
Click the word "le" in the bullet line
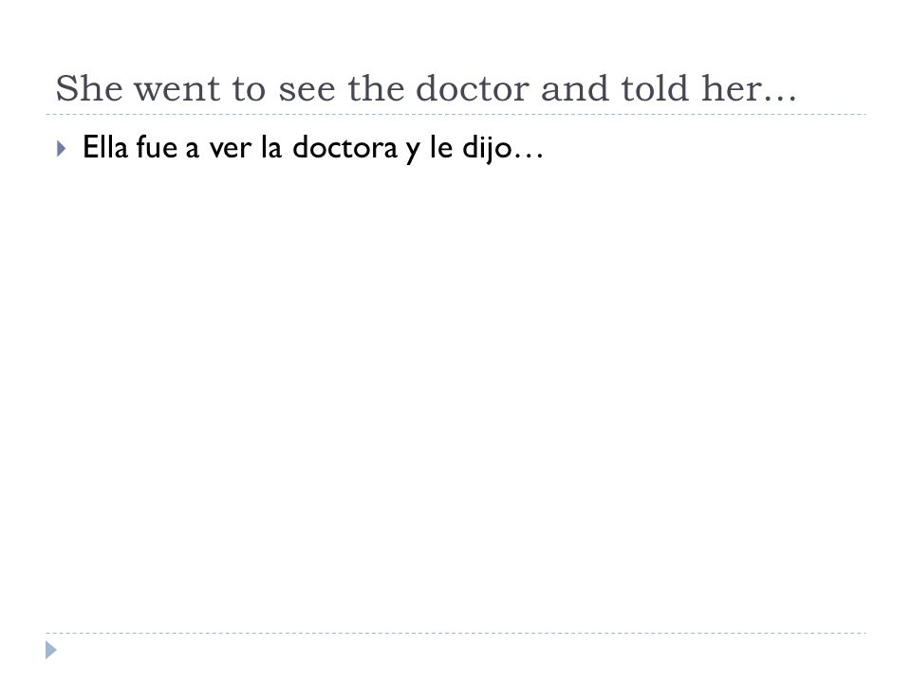(441, 147)
